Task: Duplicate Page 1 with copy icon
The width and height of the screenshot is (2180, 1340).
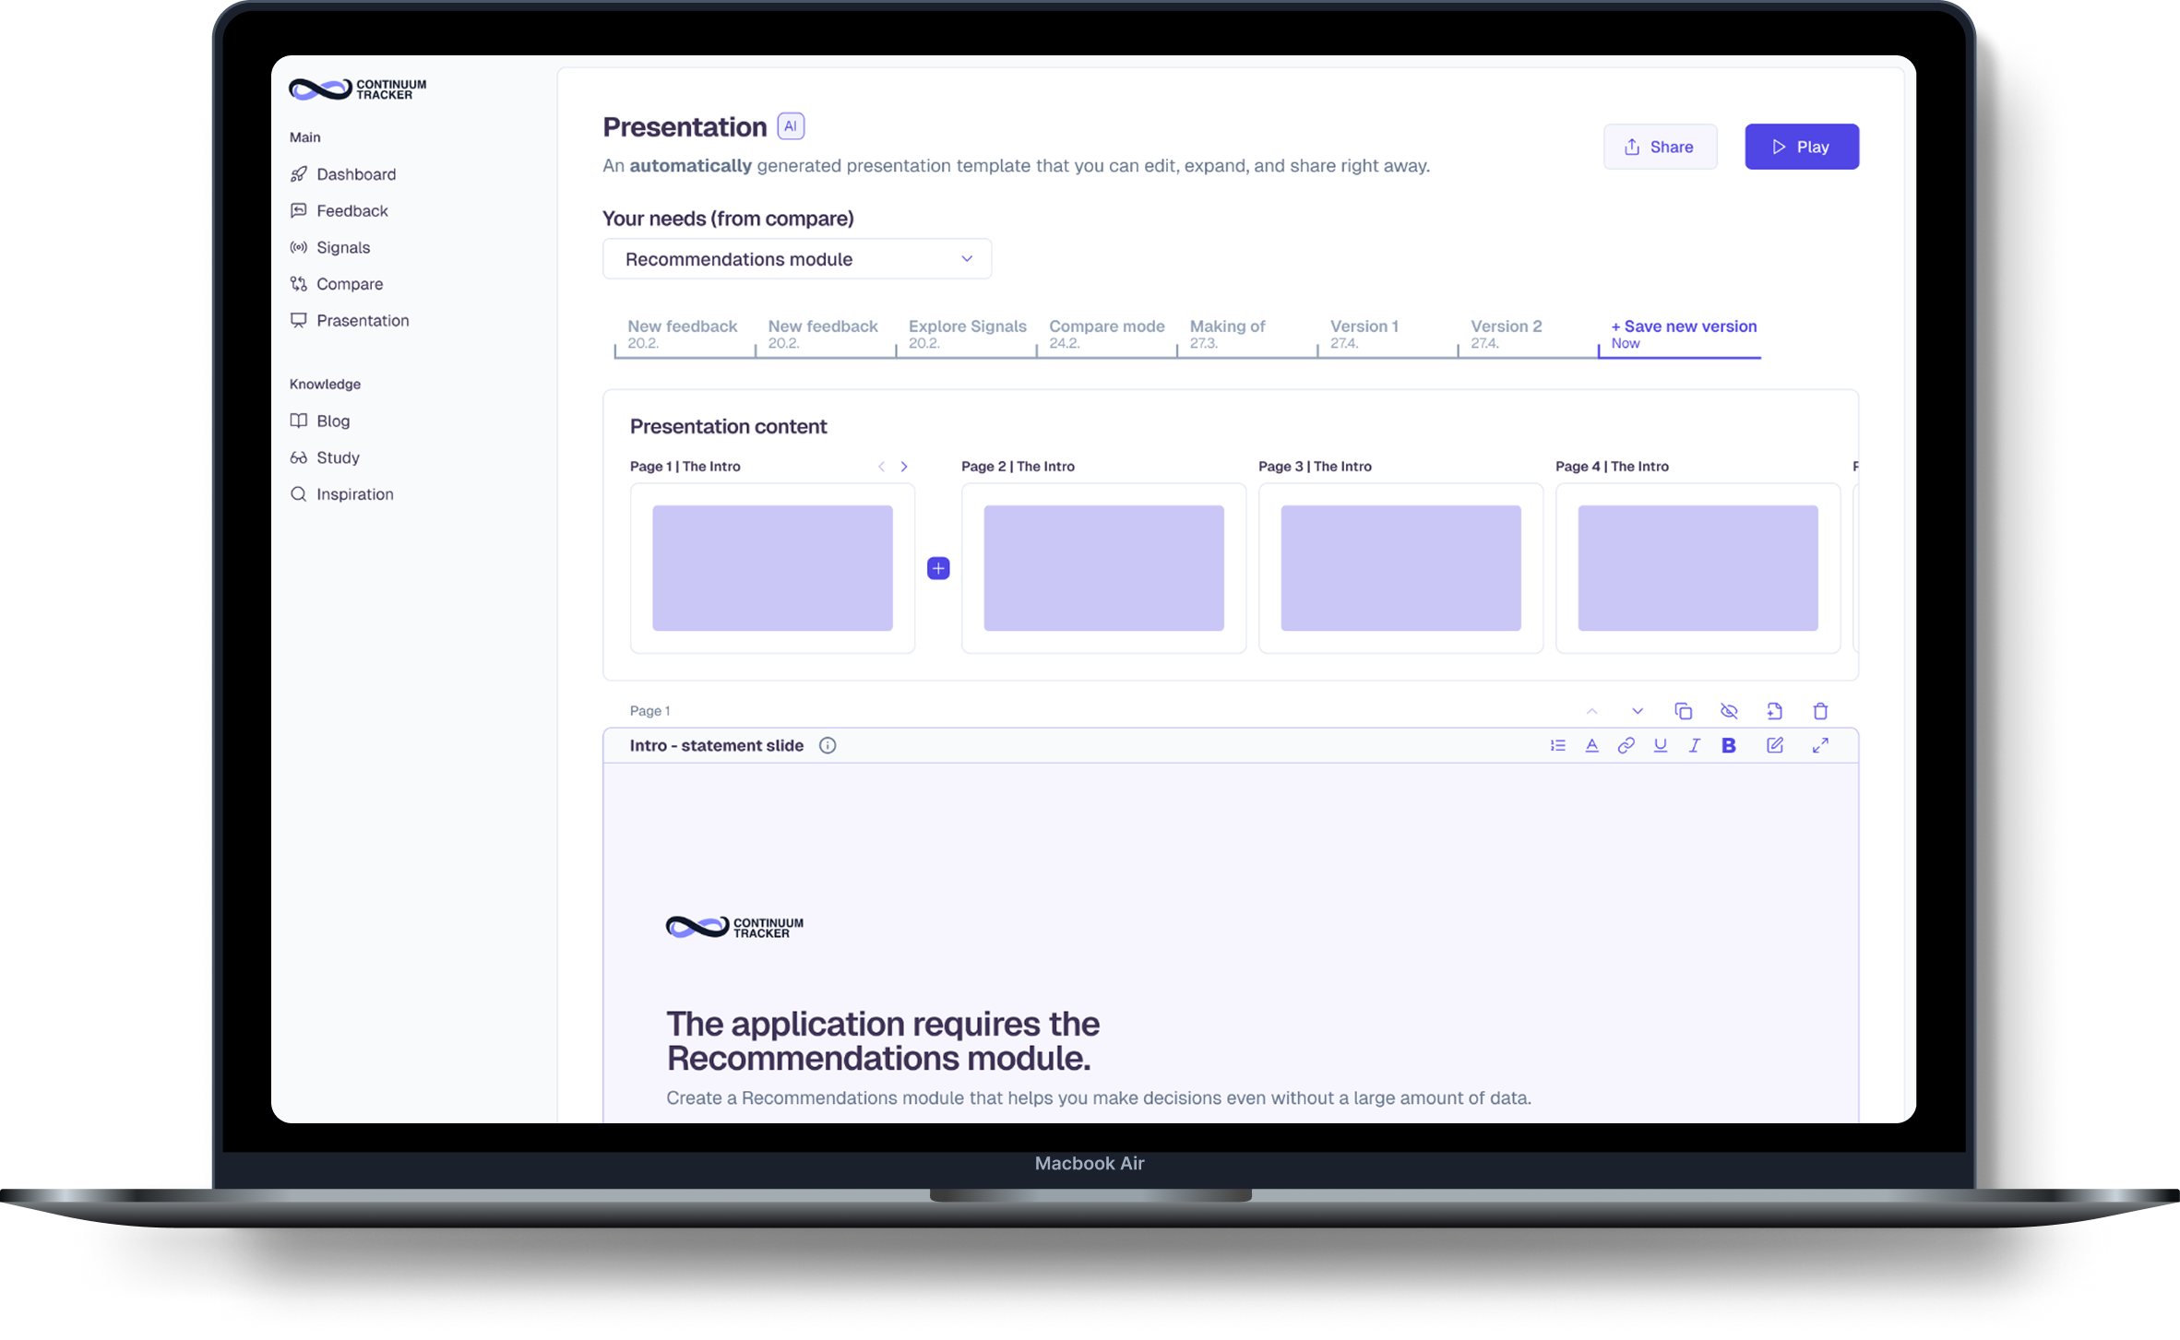Action: tap(1683, 711)
